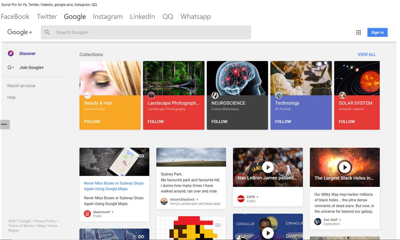Image resolution: width=400 pixels, height=240 pixels.
Task: Click Eli Fennell avatar on Technology card
Action: (x=278, y=95)
